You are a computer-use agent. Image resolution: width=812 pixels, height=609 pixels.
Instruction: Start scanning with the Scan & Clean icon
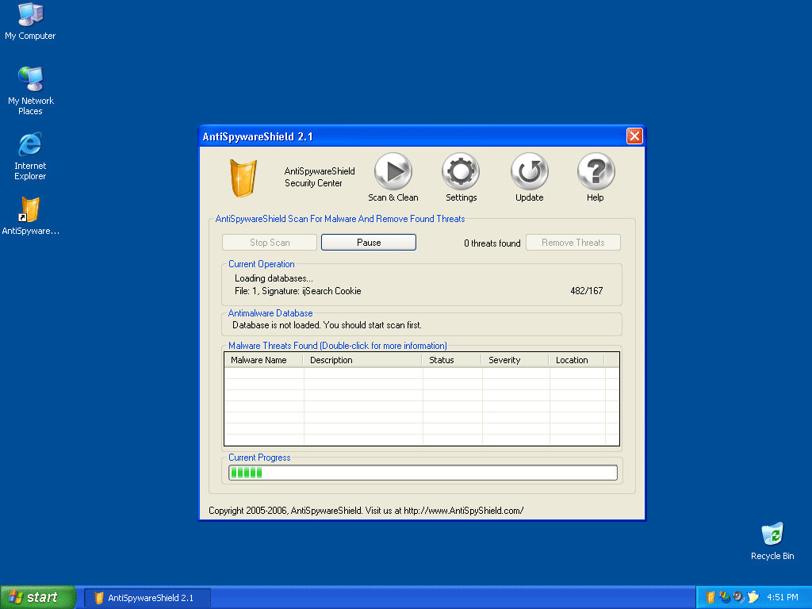tap(393, 170)
